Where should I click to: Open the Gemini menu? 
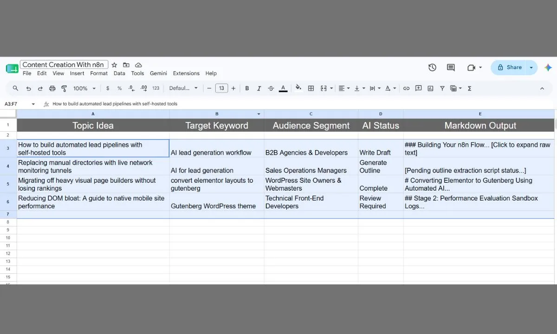[158, 73]
